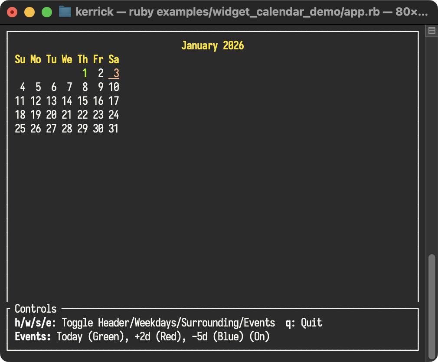Select day 7 in calendar

(x=69, y=87)
